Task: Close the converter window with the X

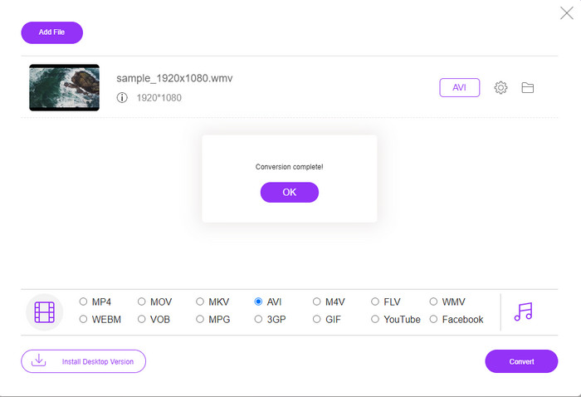Action: (x=567, y=13)
